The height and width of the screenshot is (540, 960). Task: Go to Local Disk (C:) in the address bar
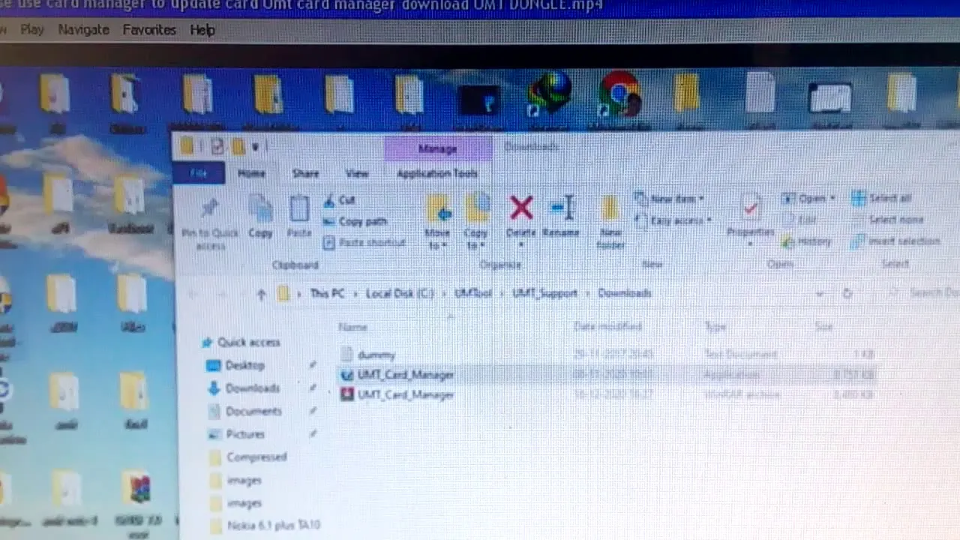(400, 293)
